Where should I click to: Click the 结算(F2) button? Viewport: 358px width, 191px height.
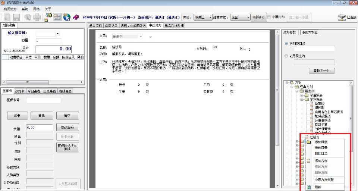point(259,17)
